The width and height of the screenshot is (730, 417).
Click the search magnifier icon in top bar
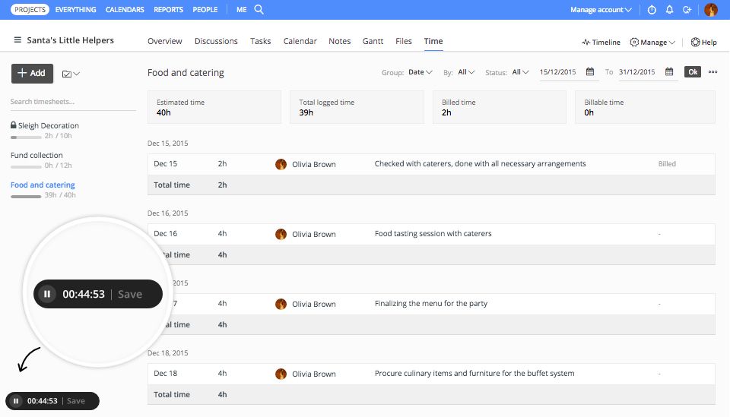pyautogui.click(x=259, y=10)
